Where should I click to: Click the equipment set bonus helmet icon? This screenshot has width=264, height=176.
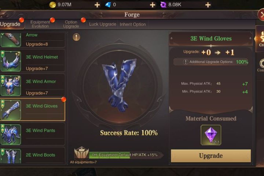[81, 153]
